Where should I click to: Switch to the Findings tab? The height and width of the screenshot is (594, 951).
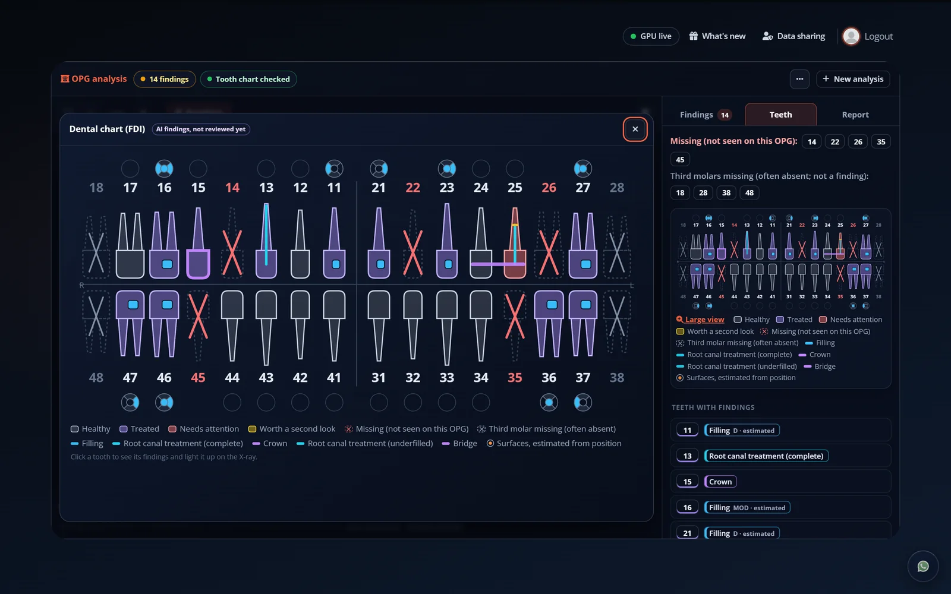coord(705,115)
